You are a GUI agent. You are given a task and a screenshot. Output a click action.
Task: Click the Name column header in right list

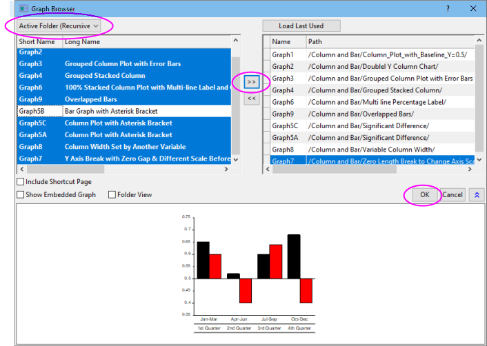(x=288, y=41)
